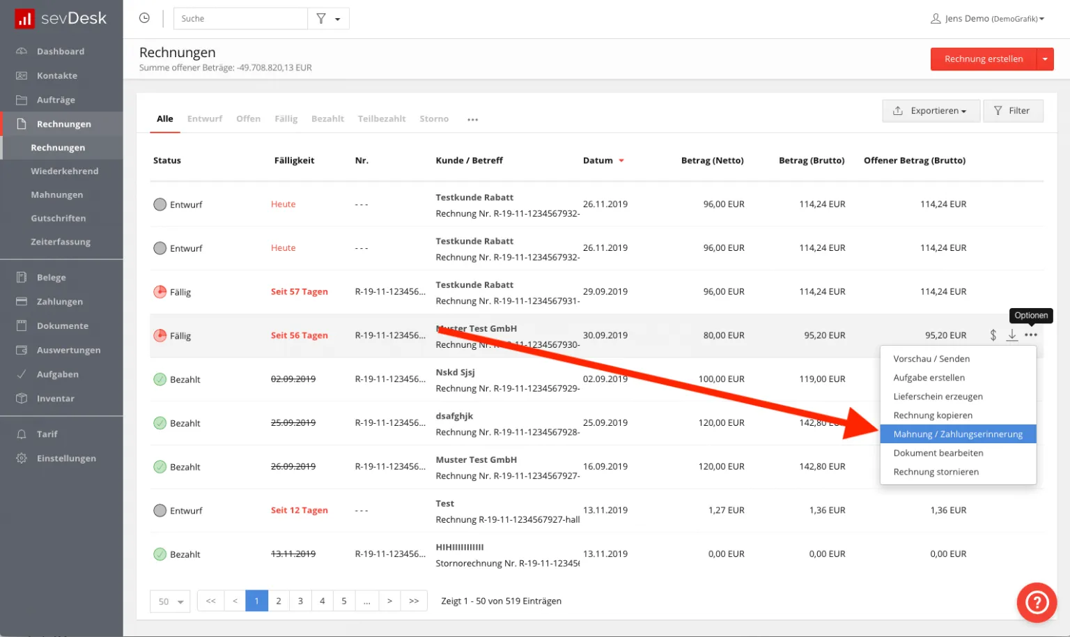The width and height of the screenshot is (1070, 637).
Task: Click the download icon on hovered invoice
Action: point(1012,335)
